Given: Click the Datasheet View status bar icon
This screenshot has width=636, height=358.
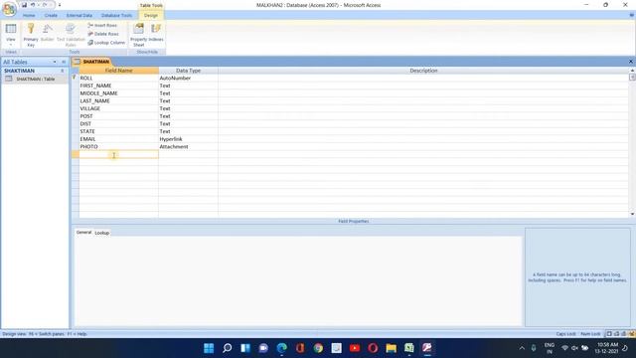Looking at the screenshot, I should tap(609, 334).
